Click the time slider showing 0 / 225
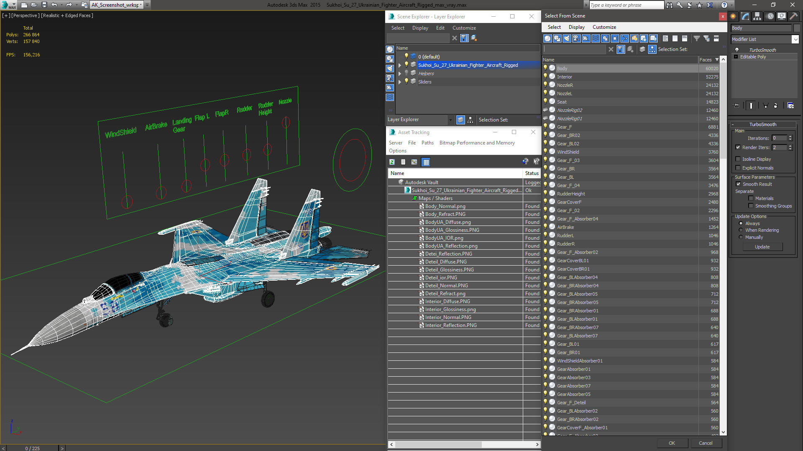This screenshot has width=803, height=451. tap(33, 448)
